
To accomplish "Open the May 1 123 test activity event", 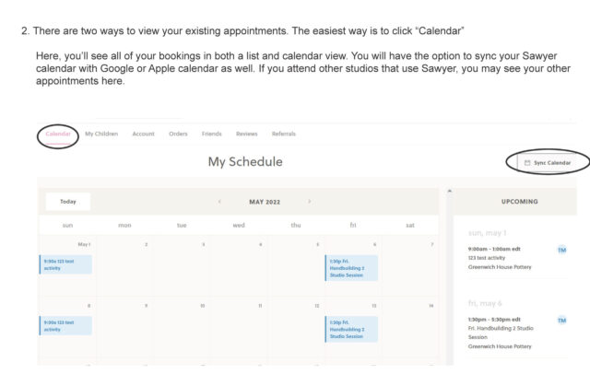I will [65, 263].
